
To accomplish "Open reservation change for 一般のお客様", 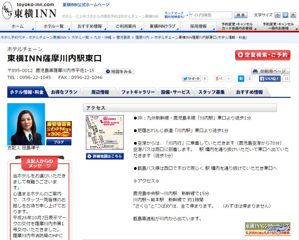I will click(x=278, y=26).
